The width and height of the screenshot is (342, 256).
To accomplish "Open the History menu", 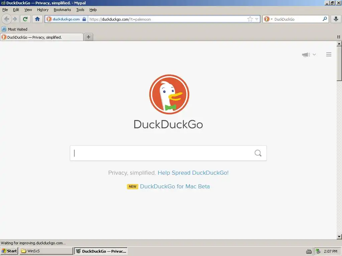I will [42, 10].
